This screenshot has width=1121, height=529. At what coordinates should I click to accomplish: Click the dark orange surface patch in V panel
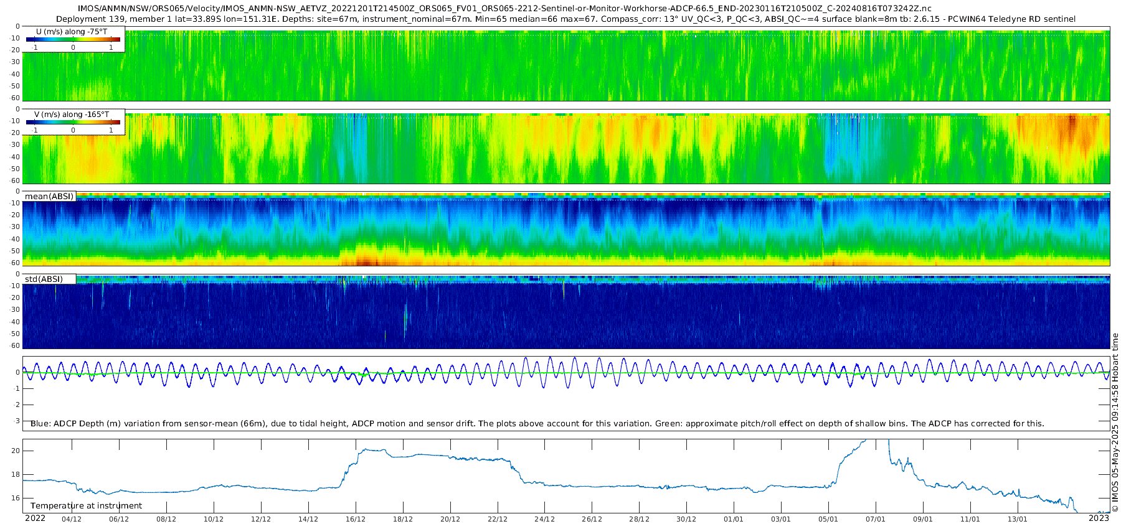[x=1071, y=123]
